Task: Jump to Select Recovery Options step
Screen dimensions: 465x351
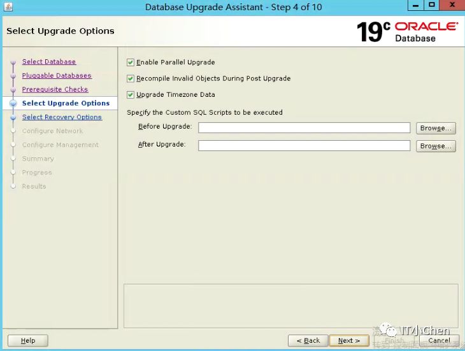Action: [x=62, y=117]
